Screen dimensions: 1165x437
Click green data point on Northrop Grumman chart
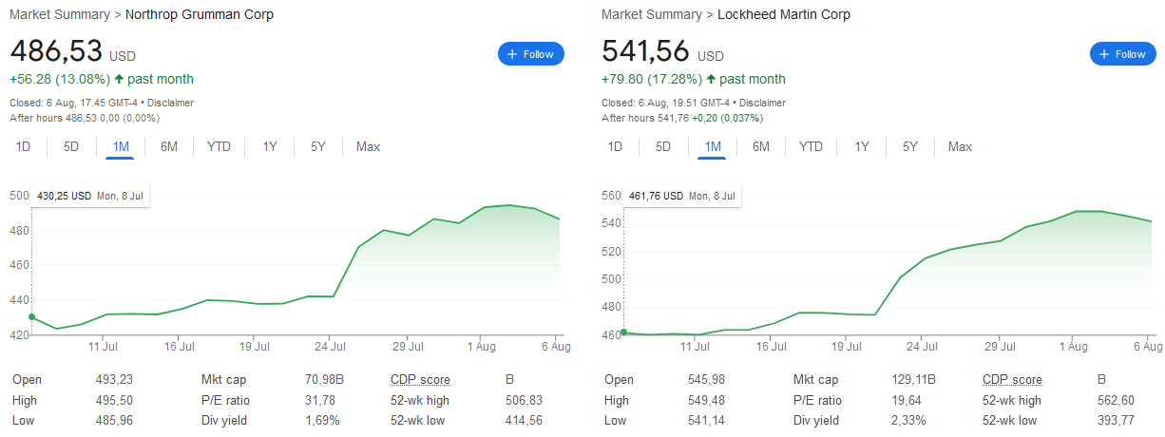(32, 317)
